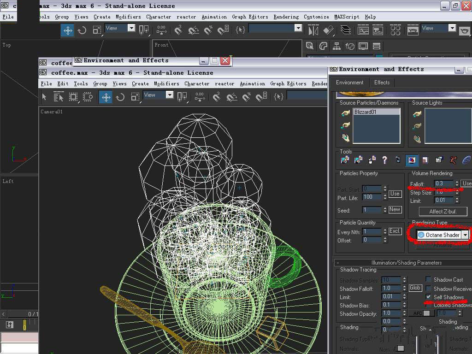
Task: Disable the Self Shadows checkbox
Action: [x=429, y=297]
